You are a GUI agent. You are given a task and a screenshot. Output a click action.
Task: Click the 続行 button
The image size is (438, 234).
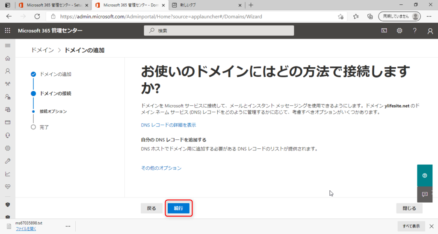(x=178, y=208)
